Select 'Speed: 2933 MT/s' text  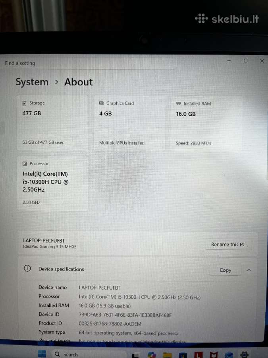pos(193,143)
